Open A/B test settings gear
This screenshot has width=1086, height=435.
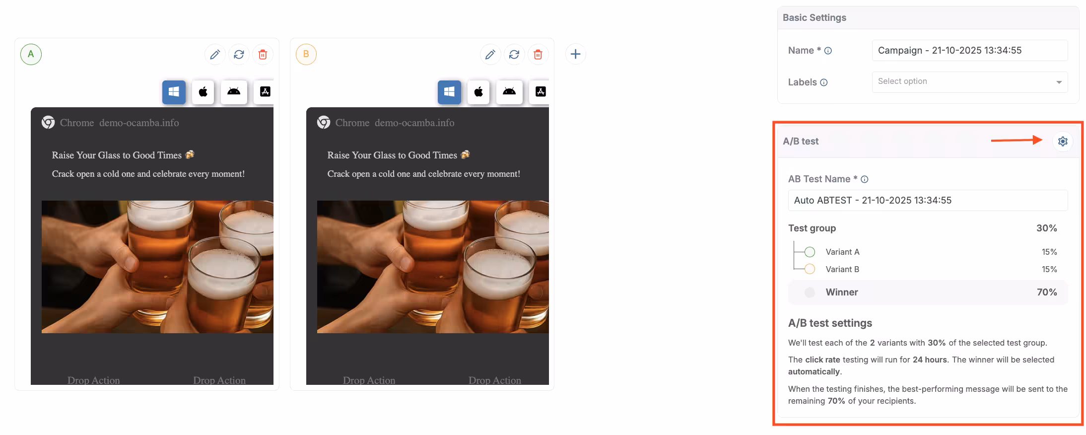pyautogui.click(x=1063, y=142)
